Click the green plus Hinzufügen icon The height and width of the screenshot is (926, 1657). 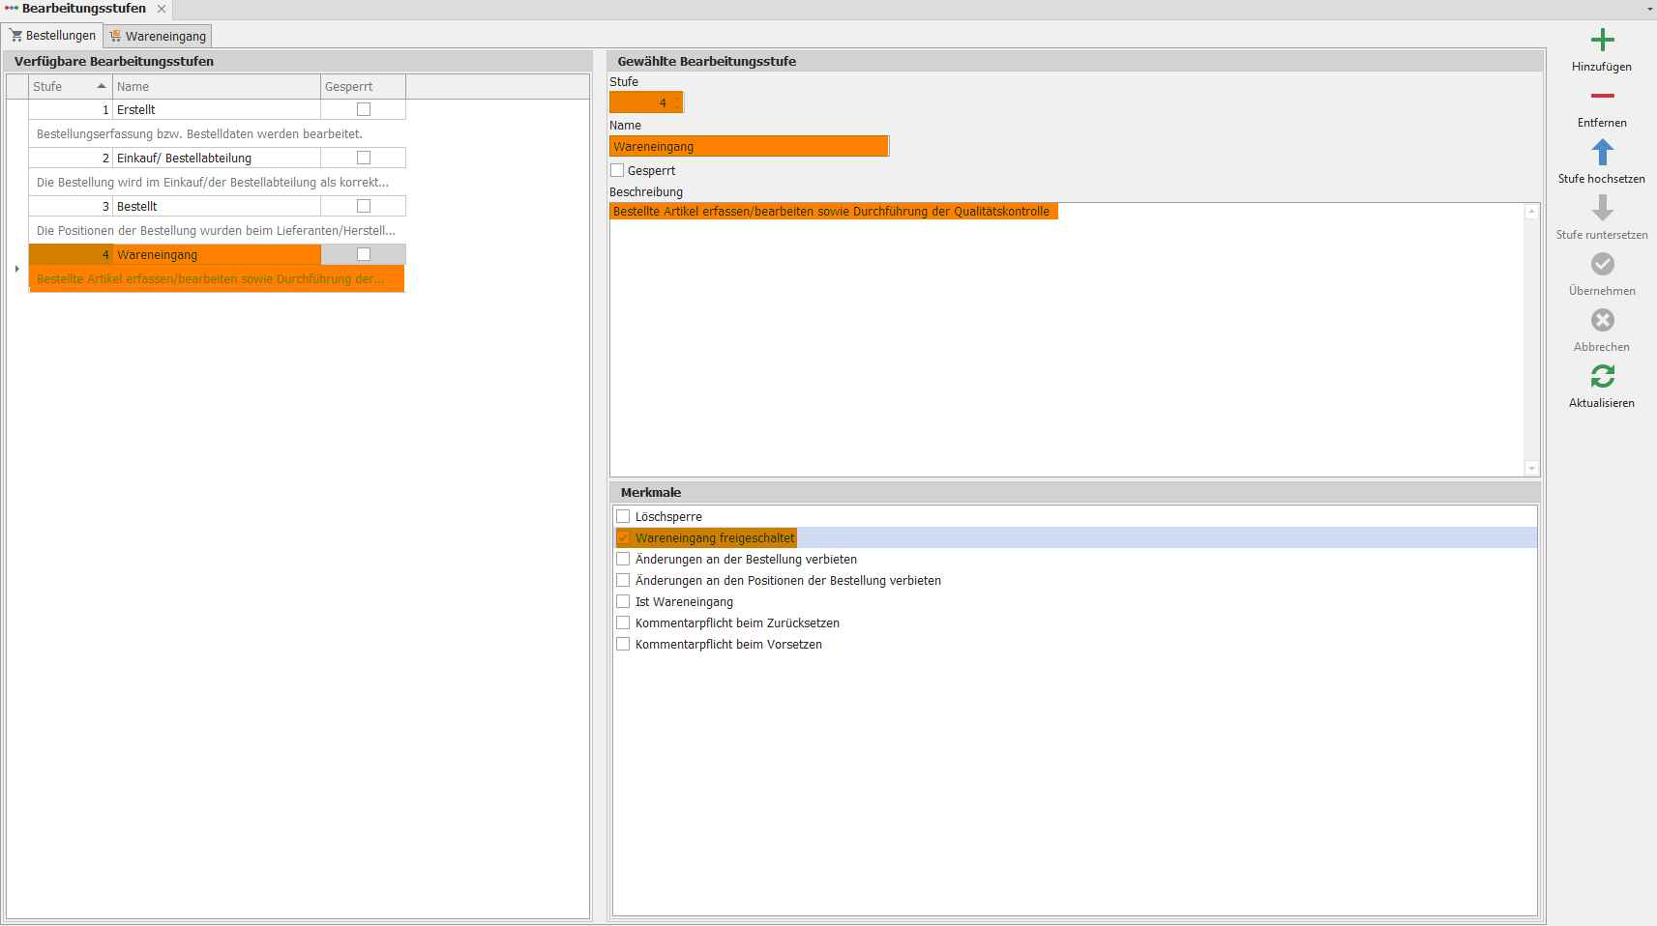coord(1602,41)
